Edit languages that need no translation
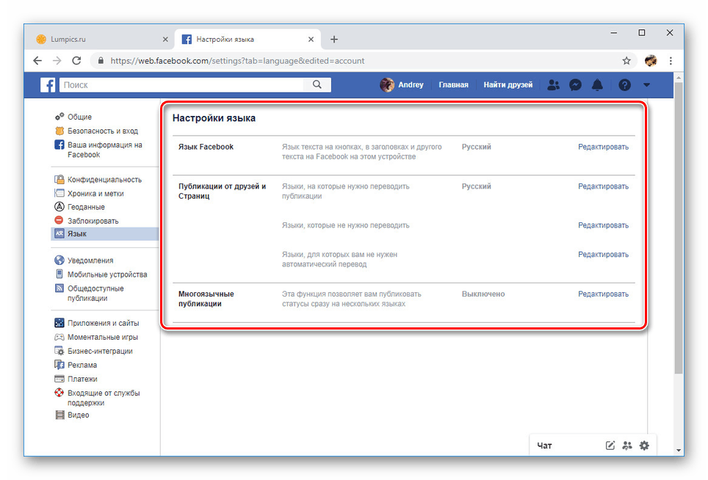Viewport: 708px width, 480px height. [x=603, y=225]
